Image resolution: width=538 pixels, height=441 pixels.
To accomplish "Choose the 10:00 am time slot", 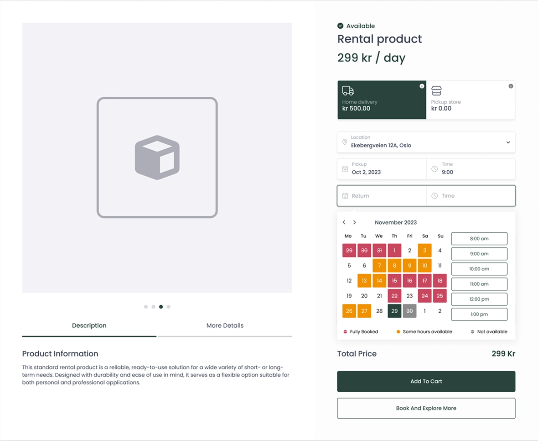I will pos(479,269).
